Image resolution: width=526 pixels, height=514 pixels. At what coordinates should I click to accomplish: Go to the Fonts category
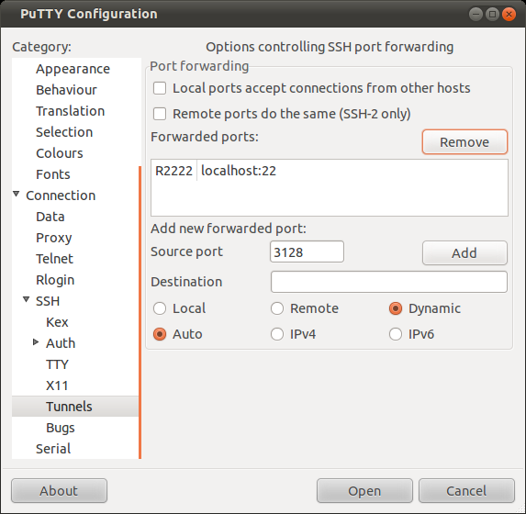tap(53, 174)
